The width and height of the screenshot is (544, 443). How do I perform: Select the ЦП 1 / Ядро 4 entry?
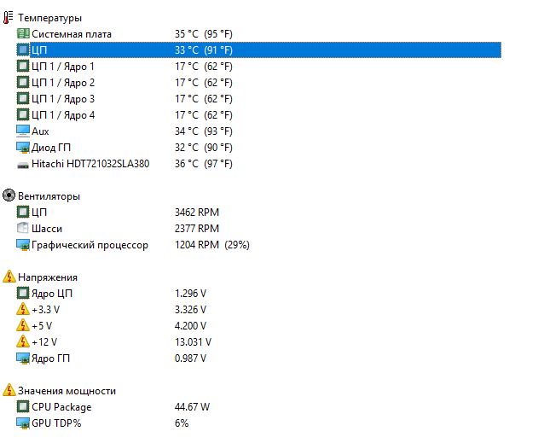[63, 115]
